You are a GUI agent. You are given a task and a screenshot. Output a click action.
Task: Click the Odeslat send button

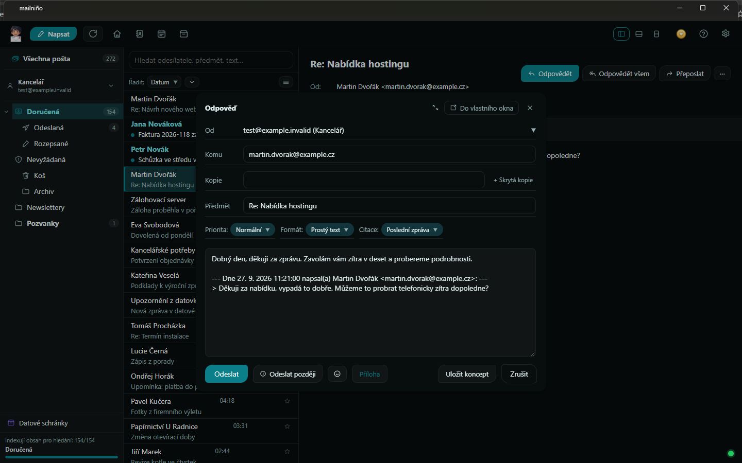226,374
